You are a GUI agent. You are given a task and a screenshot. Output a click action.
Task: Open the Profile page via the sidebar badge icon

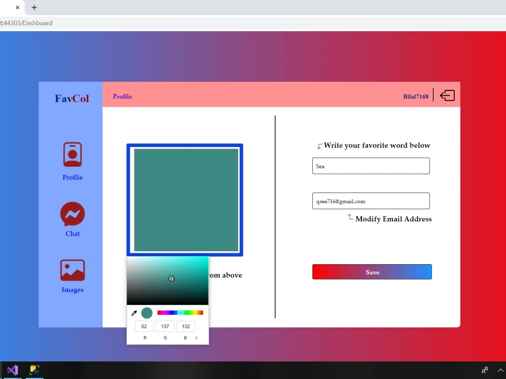(x=72, y=154)
